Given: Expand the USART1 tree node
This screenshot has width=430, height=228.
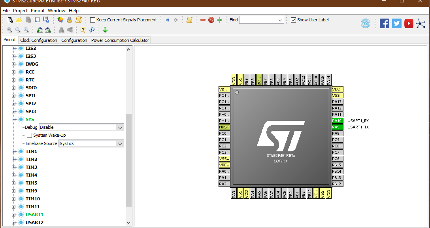Looking at the screenshot, I should 13,215.
